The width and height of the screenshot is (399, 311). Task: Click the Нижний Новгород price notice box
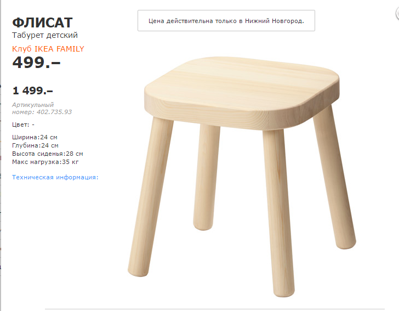point(226,21)
